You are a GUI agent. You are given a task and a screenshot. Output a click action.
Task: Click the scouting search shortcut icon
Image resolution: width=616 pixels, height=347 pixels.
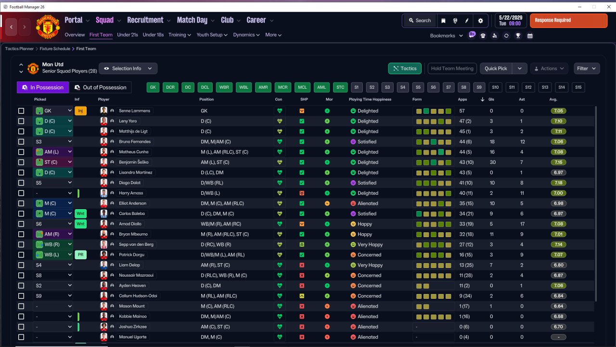495,36
